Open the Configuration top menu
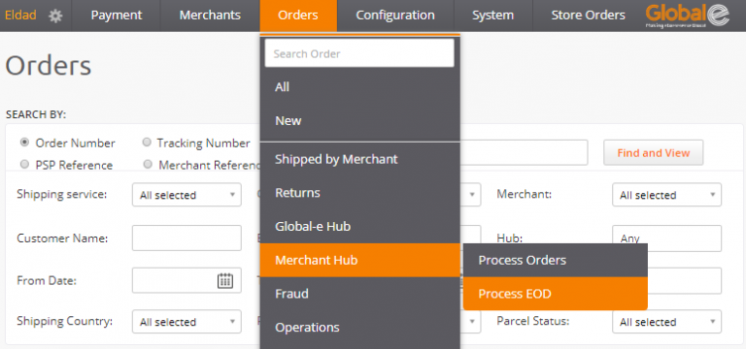The image size is (746, 349). [395, 16]
